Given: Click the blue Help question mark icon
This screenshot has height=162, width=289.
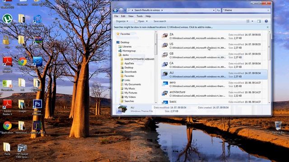Looking at the screenshot, I should point(266,21).
